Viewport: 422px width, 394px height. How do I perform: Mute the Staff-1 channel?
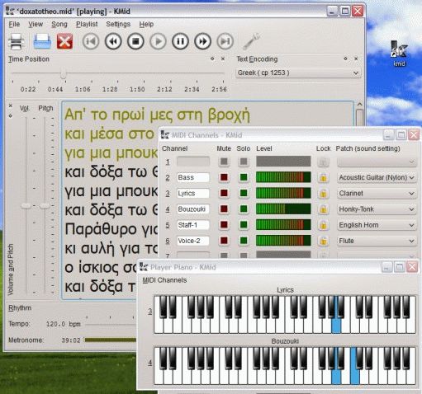tap(224, 225)
